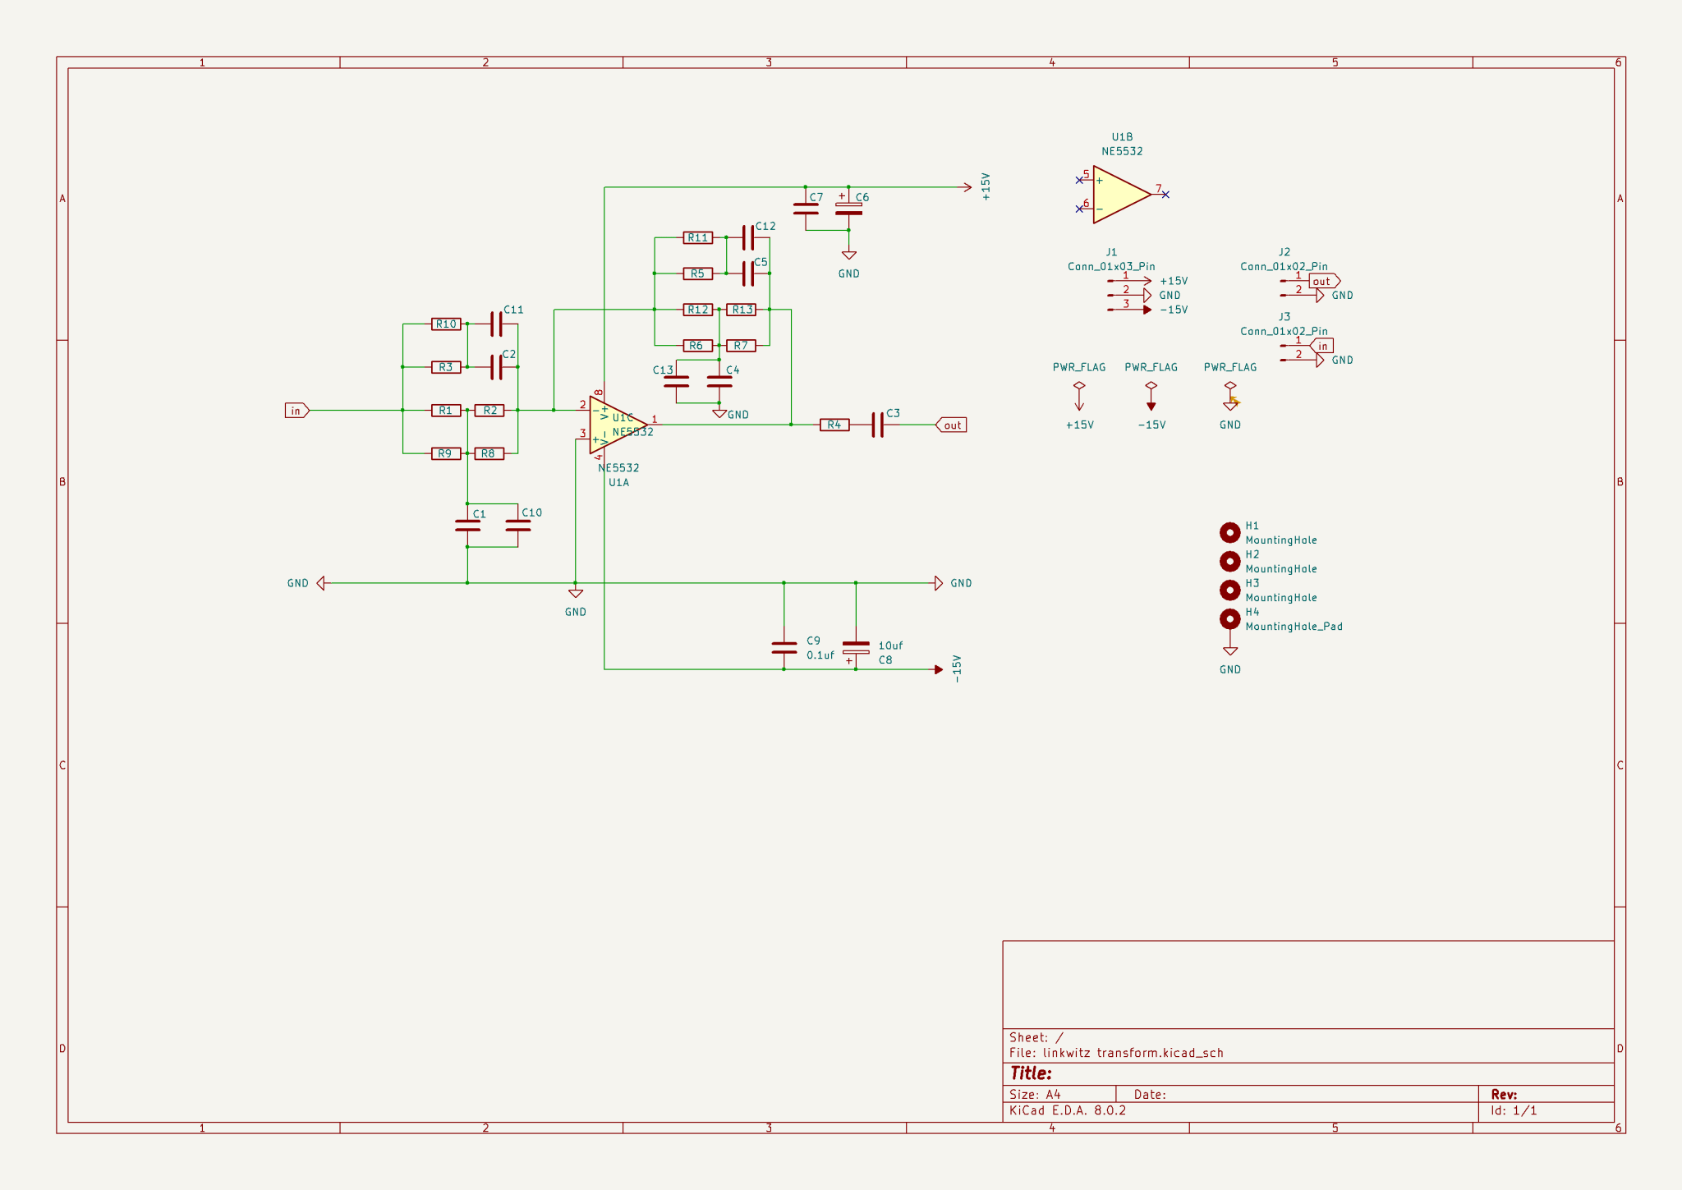Select decoupling capacitor C7
The image size is (1682, 1190).
tap(806, 209)
